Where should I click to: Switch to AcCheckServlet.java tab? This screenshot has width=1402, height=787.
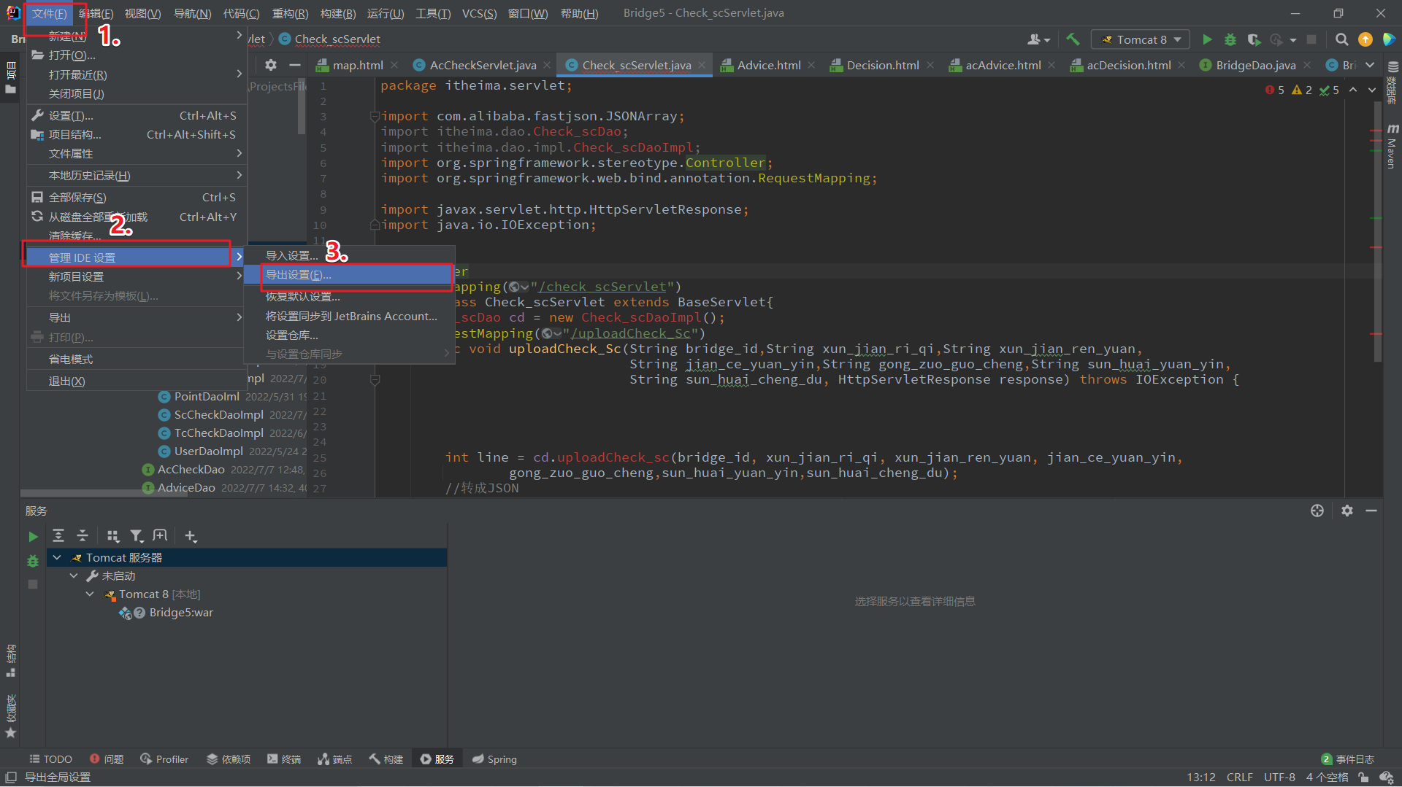482,65
